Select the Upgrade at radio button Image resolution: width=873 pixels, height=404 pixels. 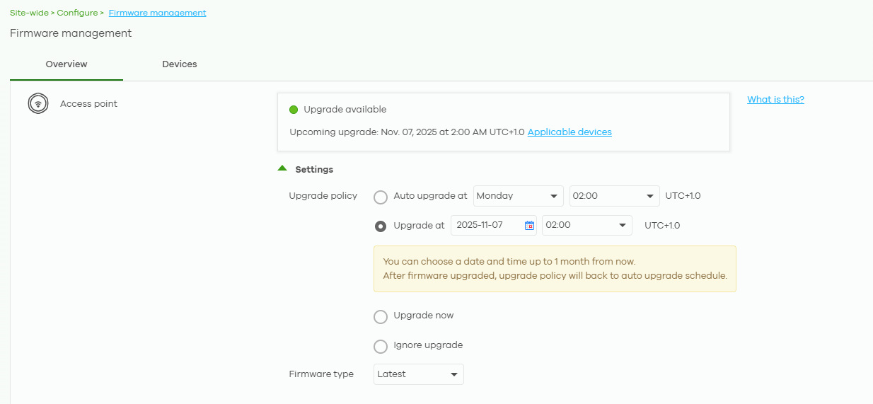pyautogui.click(x=381, y=226)
